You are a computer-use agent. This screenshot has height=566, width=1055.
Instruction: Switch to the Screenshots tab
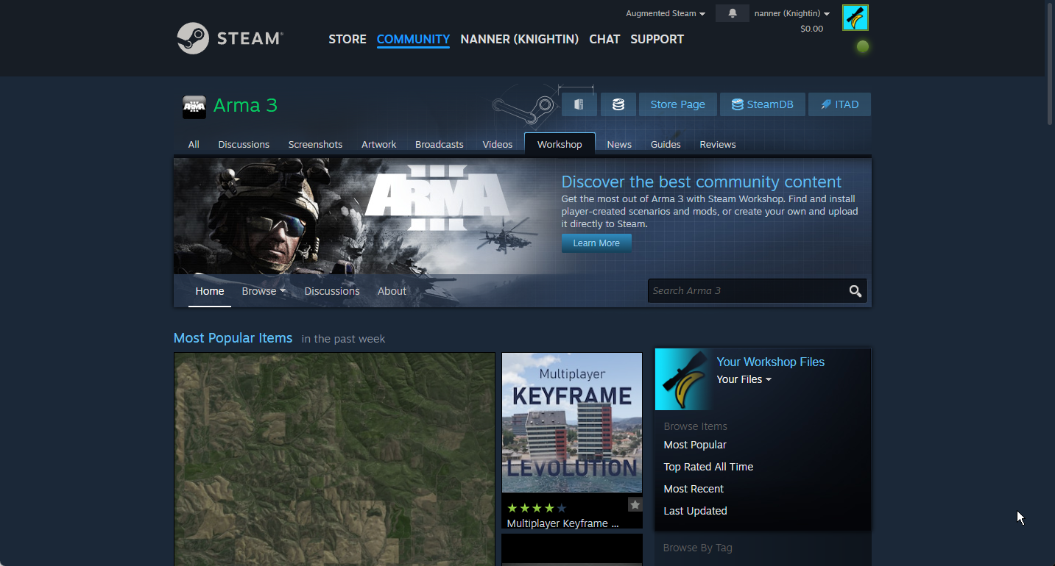pyautogui.click(x=315, y=144)
